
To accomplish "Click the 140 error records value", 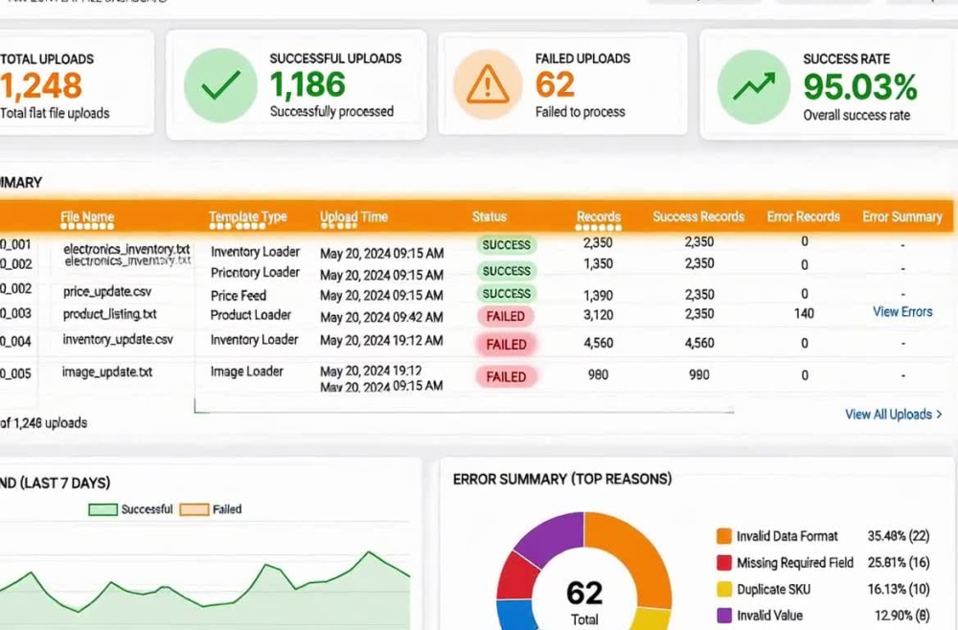I will tap(804, 313).
